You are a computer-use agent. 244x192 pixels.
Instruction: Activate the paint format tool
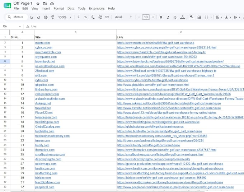(x=53, y=17)
